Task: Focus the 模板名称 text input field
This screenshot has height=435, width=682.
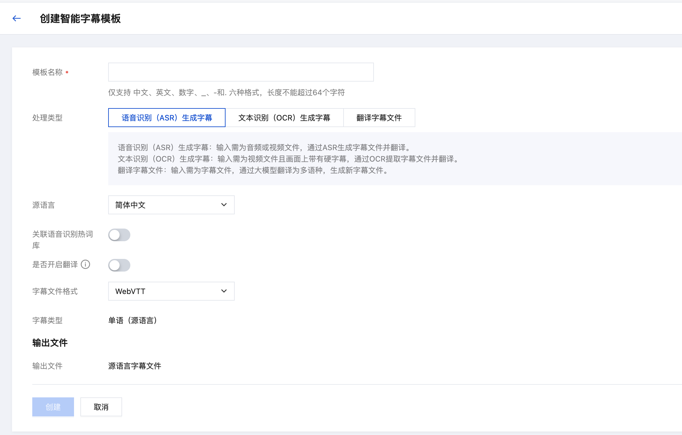Action: [x=241, y=72]
